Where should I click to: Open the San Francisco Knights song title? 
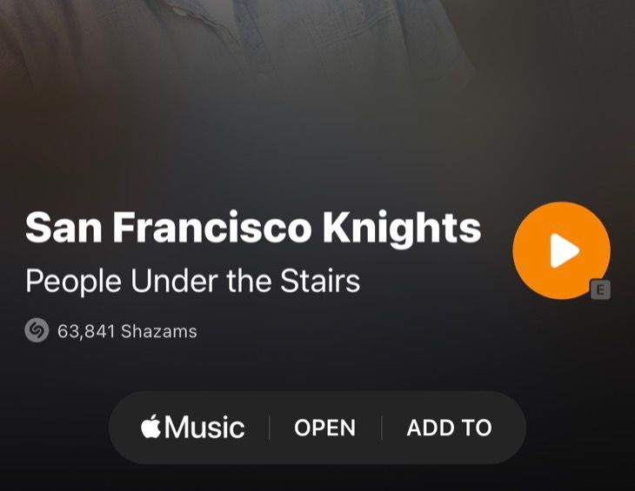253,227
